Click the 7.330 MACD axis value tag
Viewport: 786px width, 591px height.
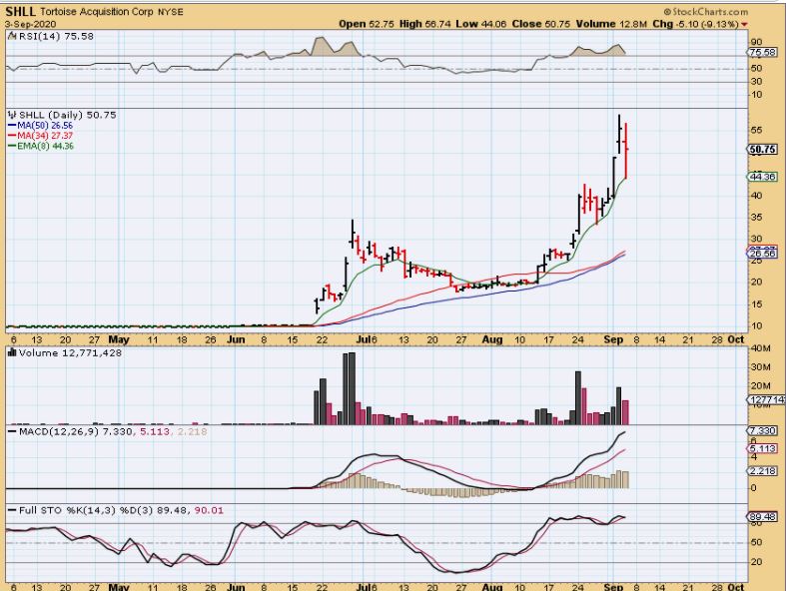coord(762,431)
